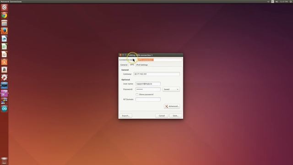Open Ubuntu Software Center from dock
The width and height of the screenshot is (293, 165).
coord(4,62)
